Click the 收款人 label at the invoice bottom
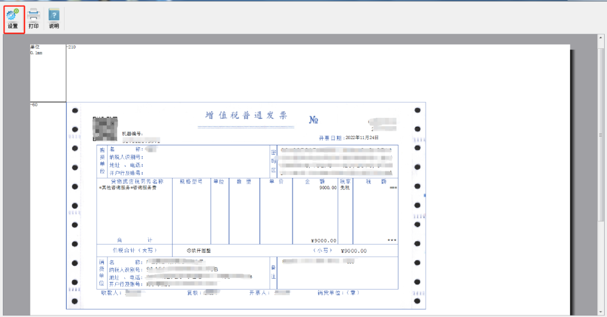 tap(111, 292)
